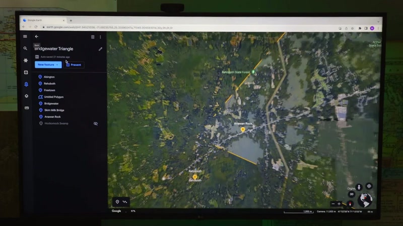Click Rehoboth State Forest green marker
The width and height of the screenshot is (403, 226).
click(x=253, y=72)
